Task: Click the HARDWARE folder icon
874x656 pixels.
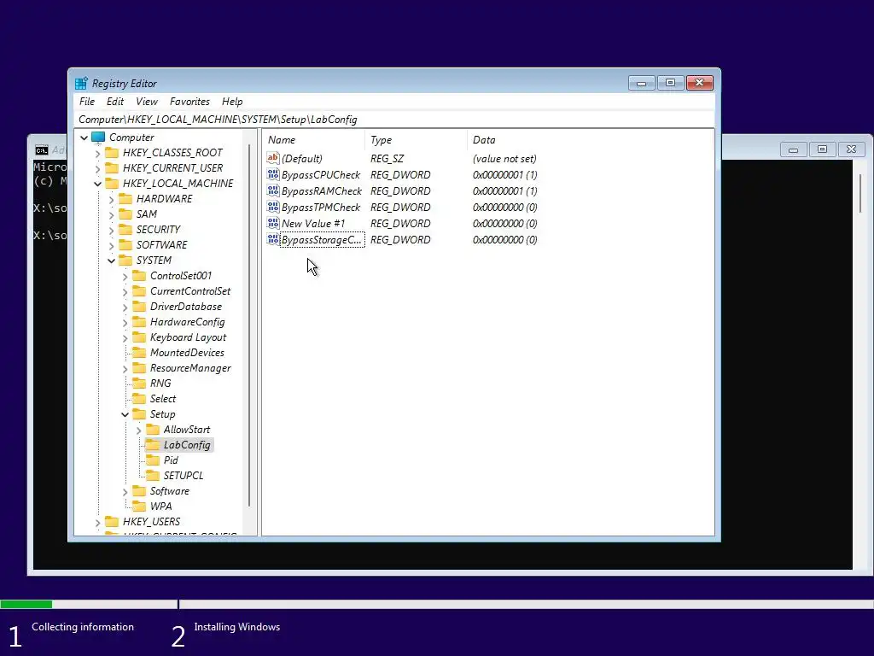Action: [126, 198]
